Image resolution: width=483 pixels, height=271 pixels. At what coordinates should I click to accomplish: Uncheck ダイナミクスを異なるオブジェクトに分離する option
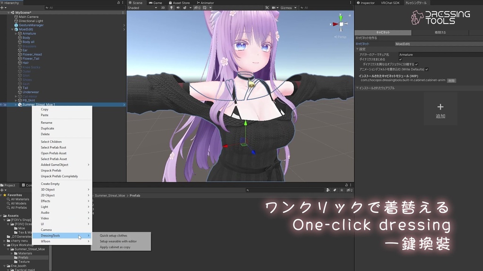[x=416, y=64]
